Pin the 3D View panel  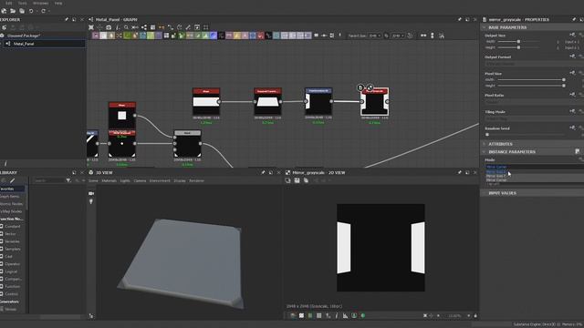coord(263,172)
